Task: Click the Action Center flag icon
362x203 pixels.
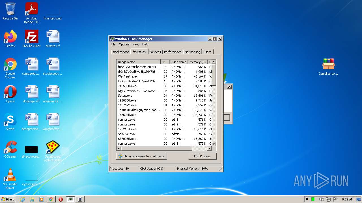Action: pyautogui.click(x=335, y=199)
